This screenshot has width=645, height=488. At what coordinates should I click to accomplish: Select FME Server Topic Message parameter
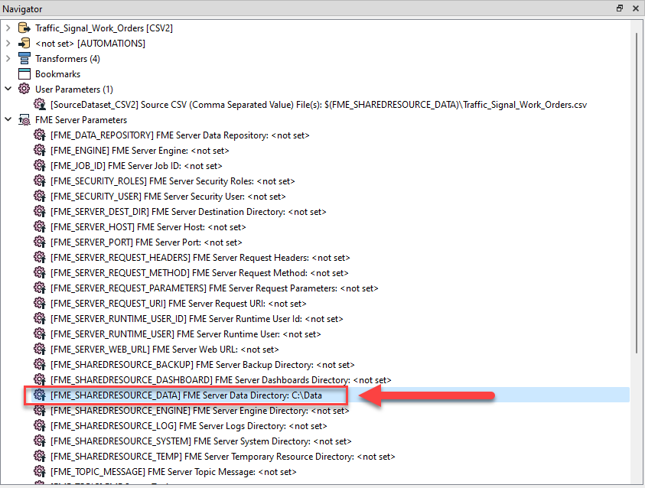pos(173,472)
